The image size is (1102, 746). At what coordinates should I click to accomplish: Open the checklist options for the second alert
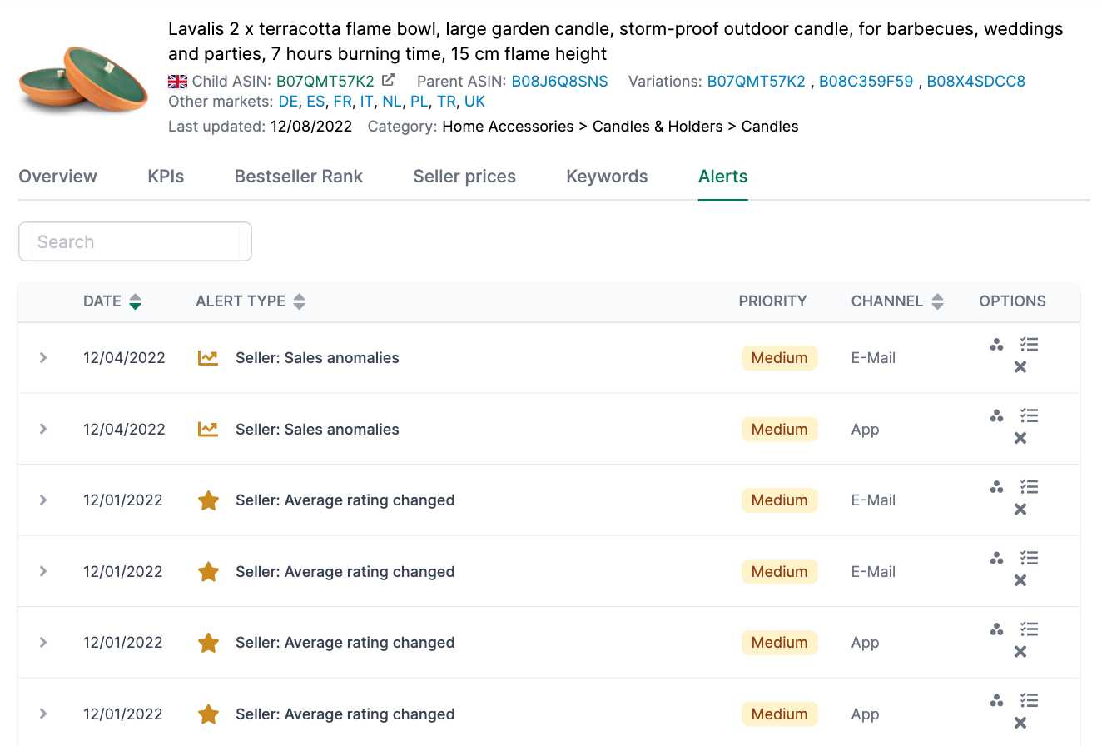coord(1029,415)
